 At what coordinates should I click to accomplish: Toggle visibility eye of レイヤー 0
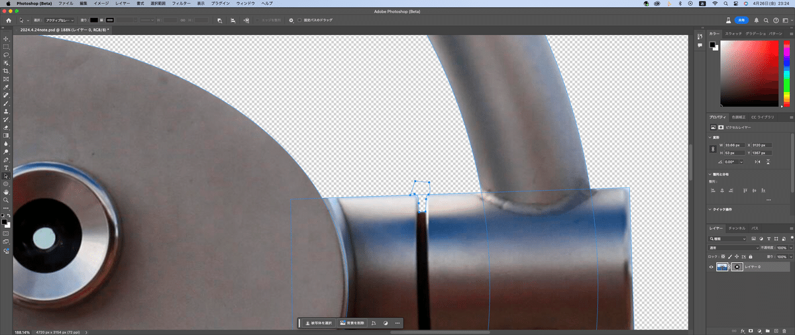[x=711, y=267]
